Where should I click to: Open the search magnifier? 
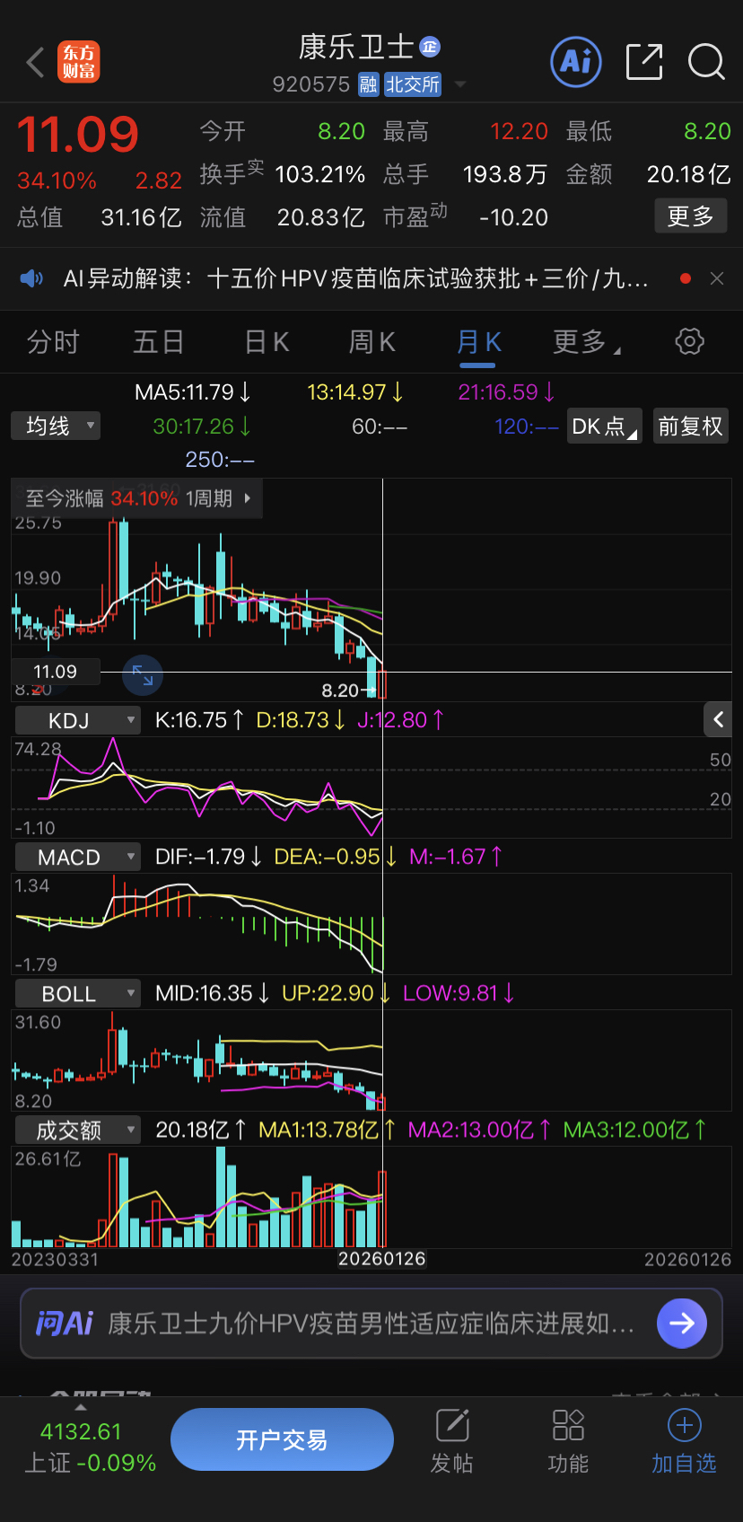pos(706,62)
